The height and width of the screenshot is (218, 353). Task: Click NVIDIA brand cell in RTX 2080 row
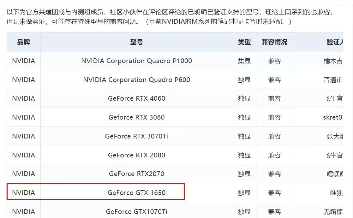point(24,155)
